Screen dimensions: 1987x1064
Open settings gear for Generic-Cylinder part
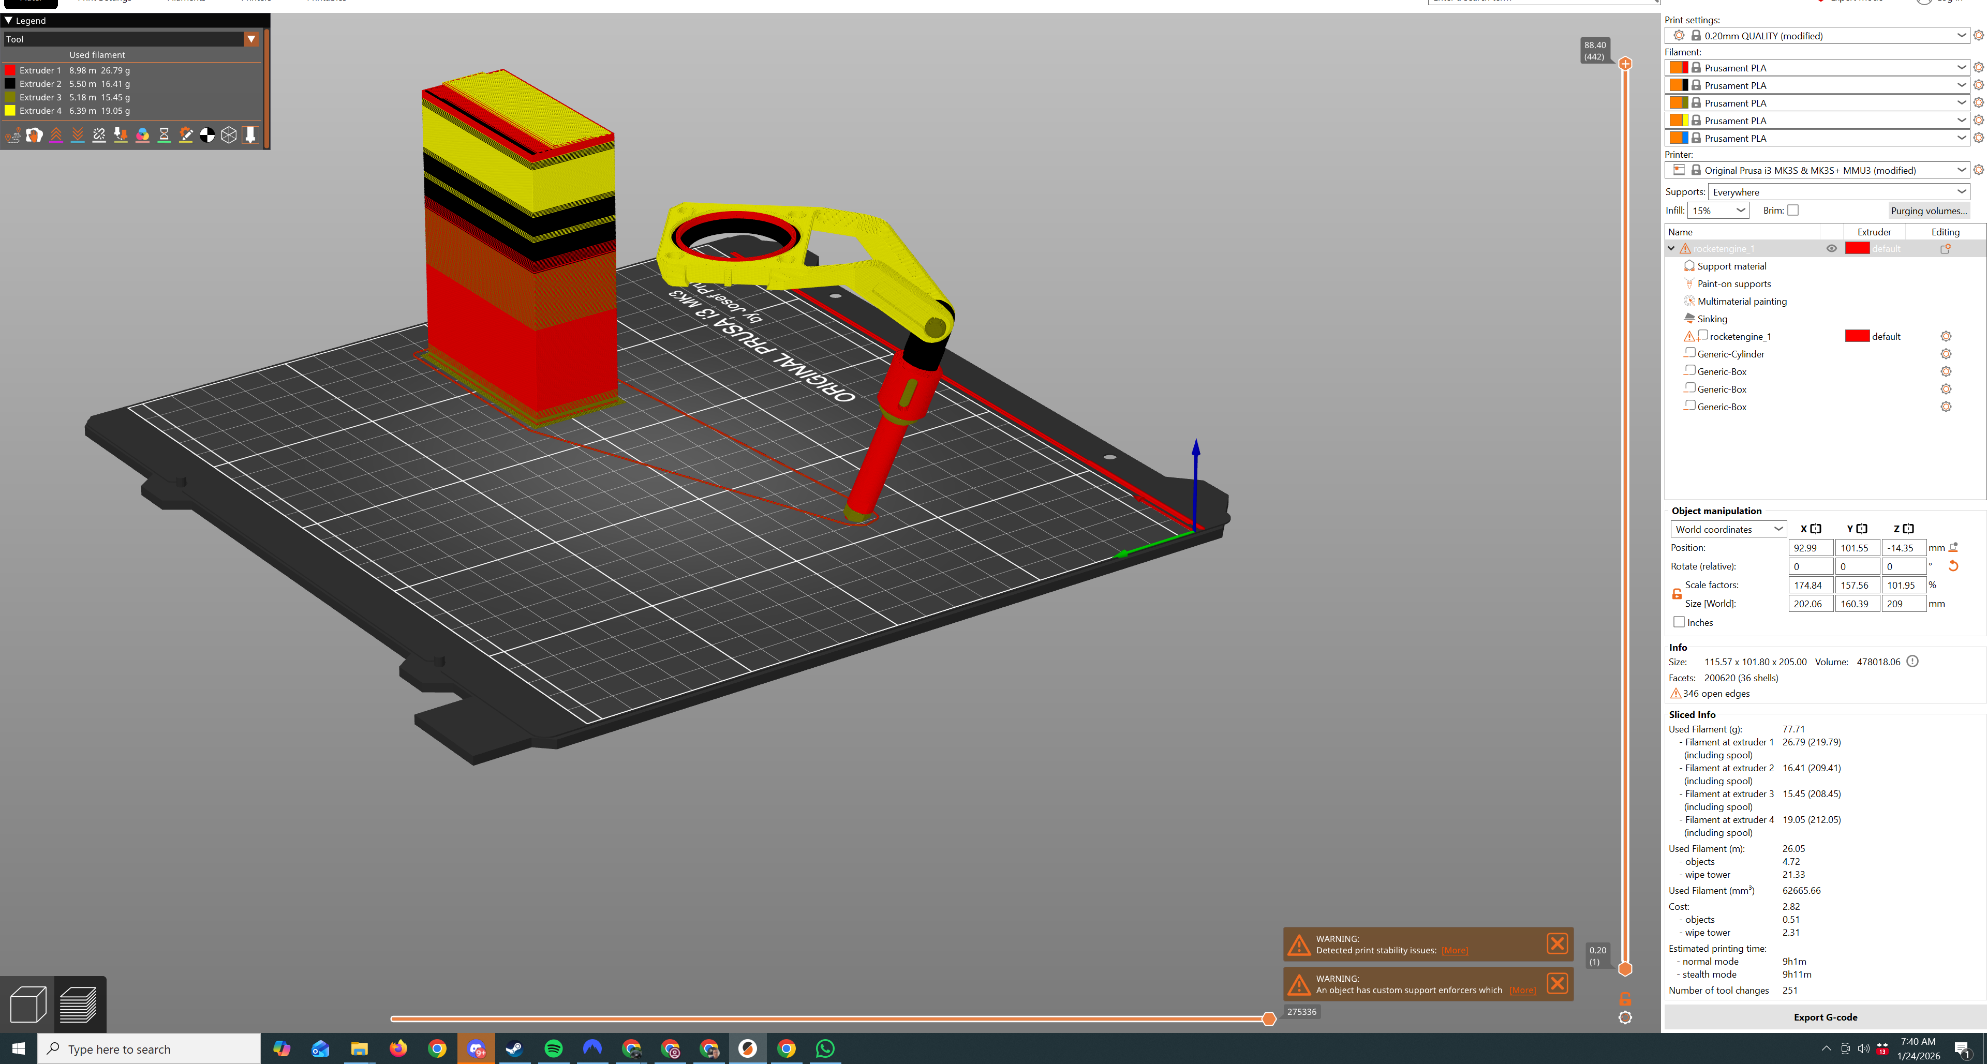[x=1946, y=354]
